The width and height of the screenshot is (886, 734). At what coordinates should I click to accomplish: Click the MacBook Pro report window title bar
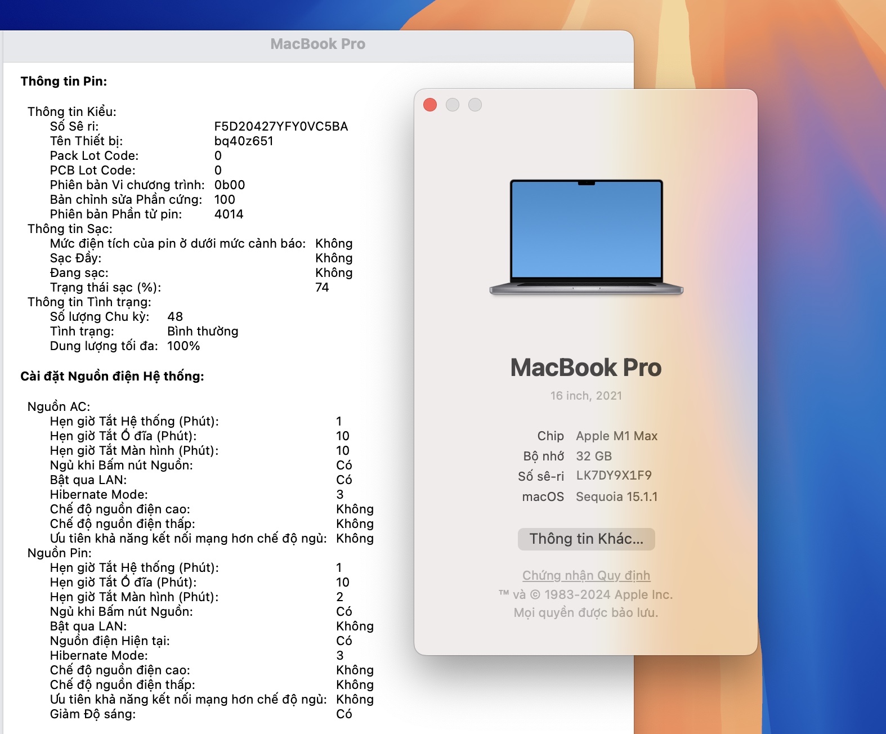pos(317,44)
